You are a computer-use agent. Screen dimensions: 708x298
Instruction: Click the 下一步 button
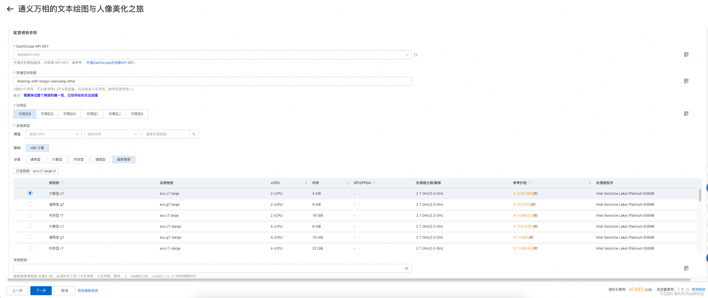[x=41, y=291]
